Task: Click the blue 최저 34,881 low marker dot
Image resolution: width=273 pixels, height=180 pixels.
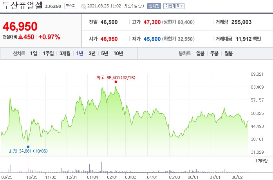Action: pos(28,147)
